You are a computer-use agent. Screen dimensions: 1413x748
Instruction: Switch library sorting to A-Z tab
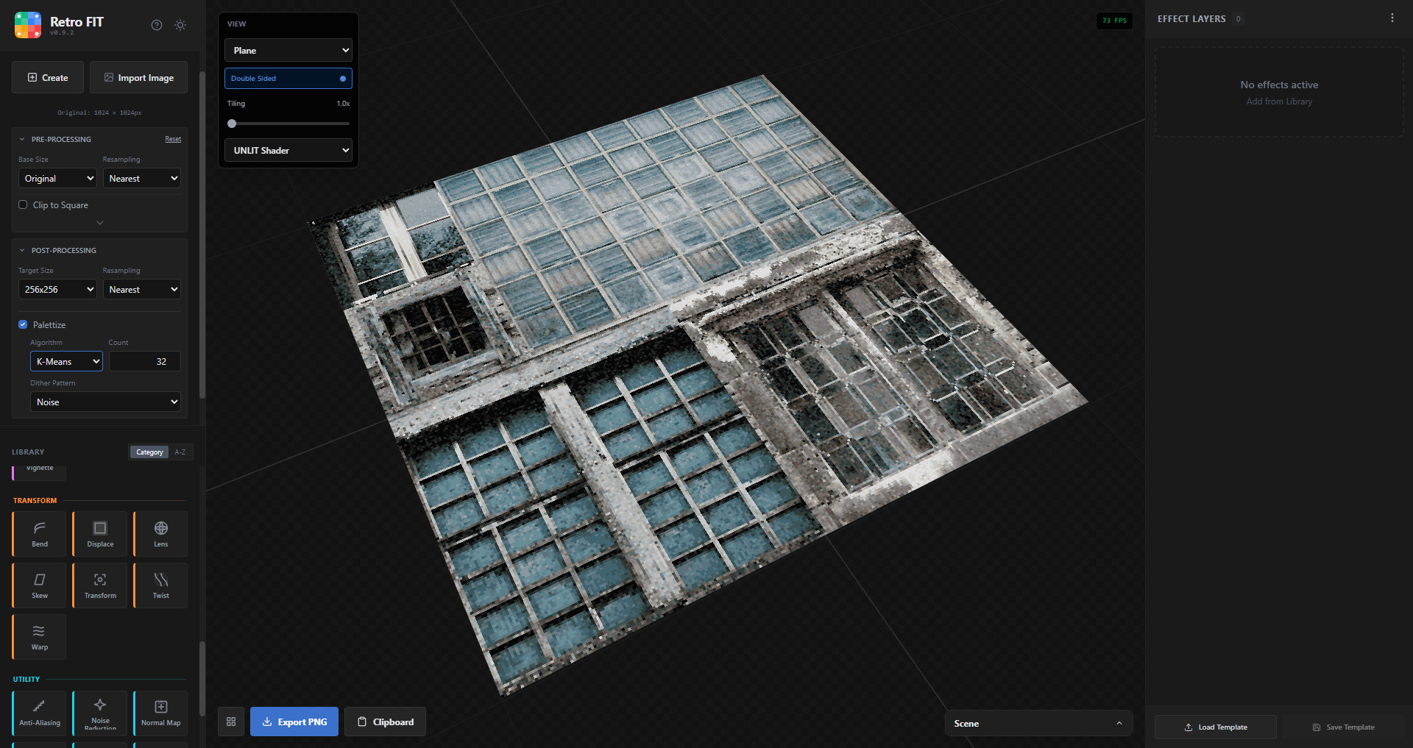click(x=180, y=452)
